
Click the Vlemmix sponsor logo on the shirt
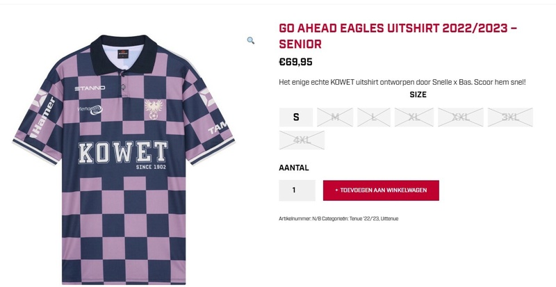90,108
